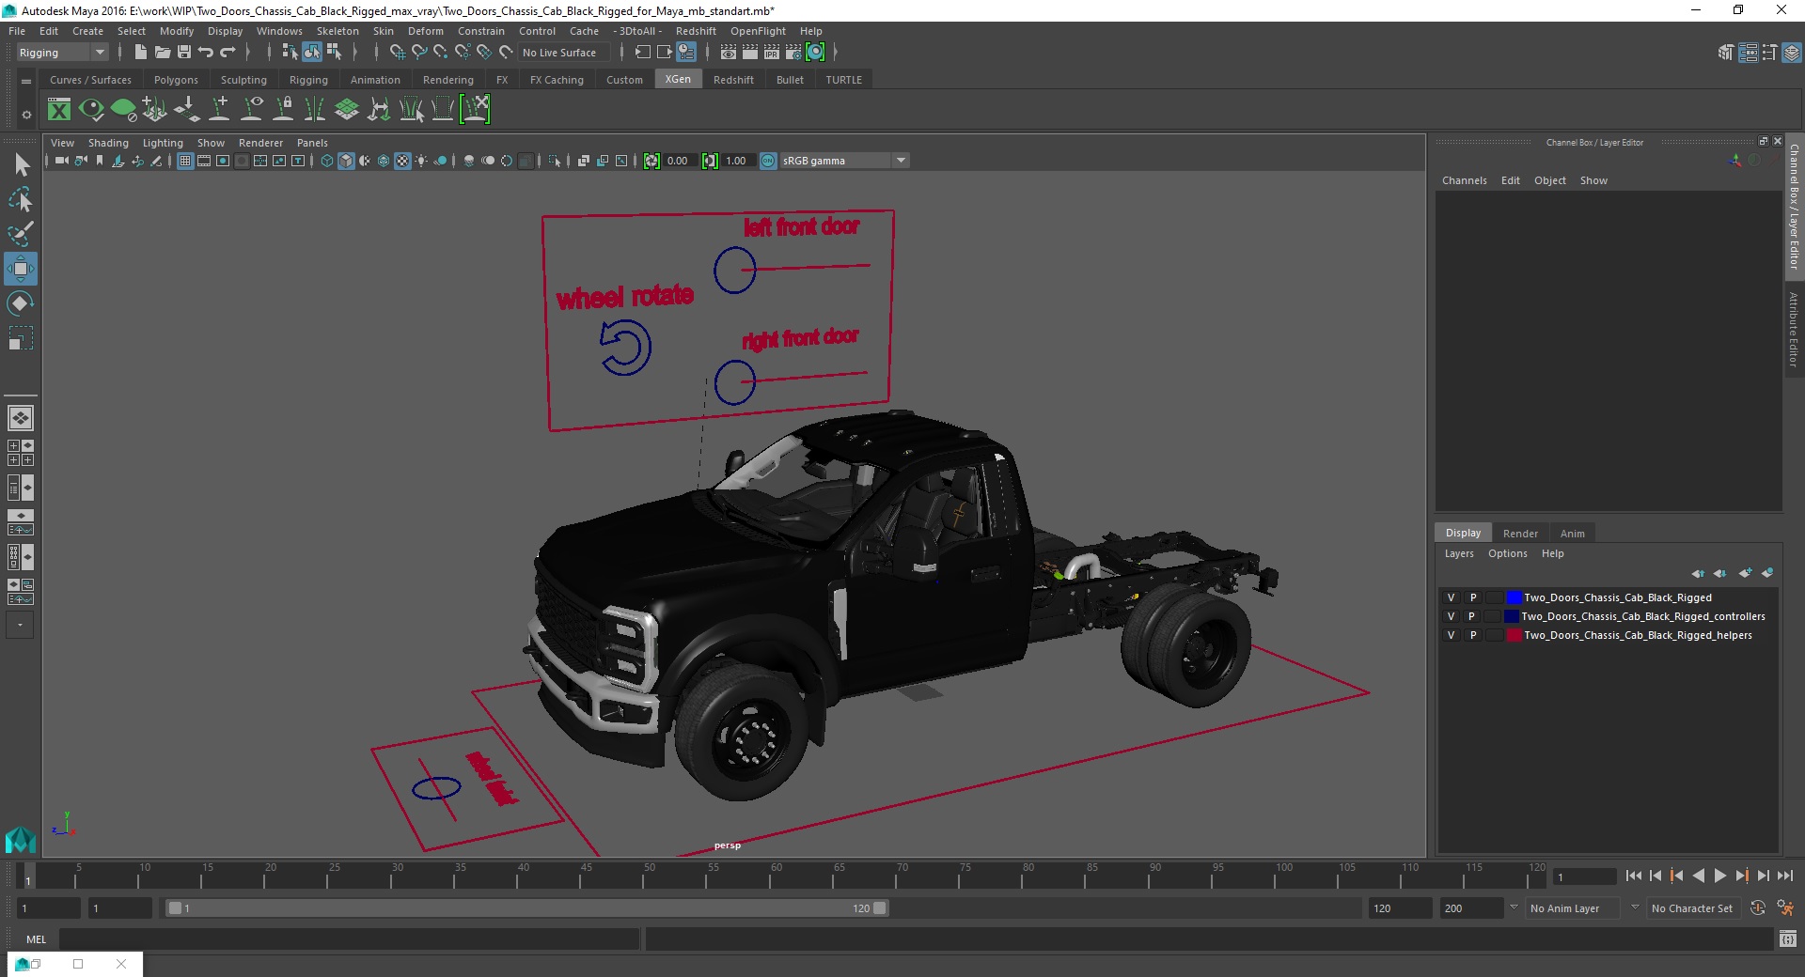Open the File menu
The width and height of the screenshot is (1805, 977).
17,31
